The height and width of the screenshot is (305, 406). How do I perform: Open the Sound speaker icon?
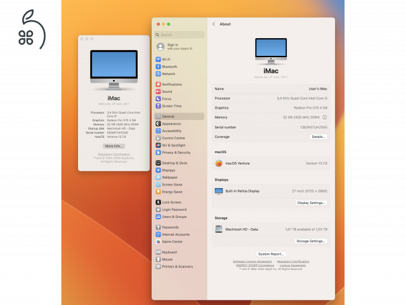(x=158, y=91)
